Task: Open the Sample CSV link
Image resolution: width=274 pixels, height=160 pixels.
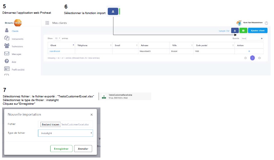Action: pos(224,31)
